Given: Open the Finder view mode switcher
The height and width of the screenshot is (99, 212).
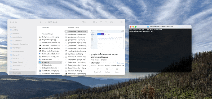Looking at the screenshot, I should pyautogui.click(x=84, y=22).
